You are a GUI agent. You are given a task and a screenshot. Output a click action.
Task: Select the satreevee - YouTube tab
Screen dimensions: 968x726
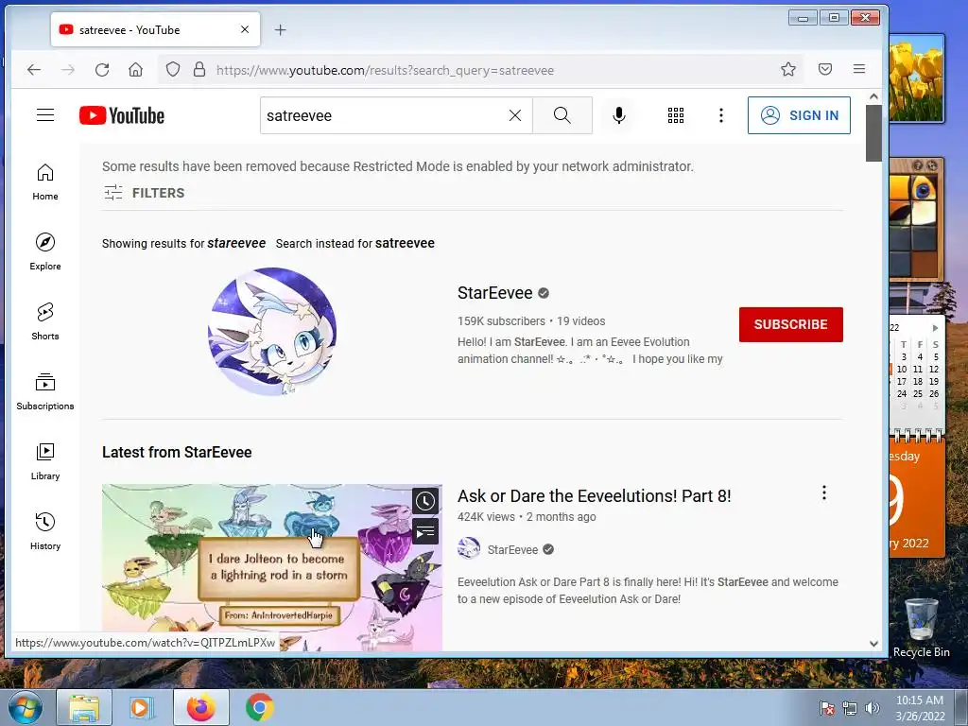pos(156,29)
